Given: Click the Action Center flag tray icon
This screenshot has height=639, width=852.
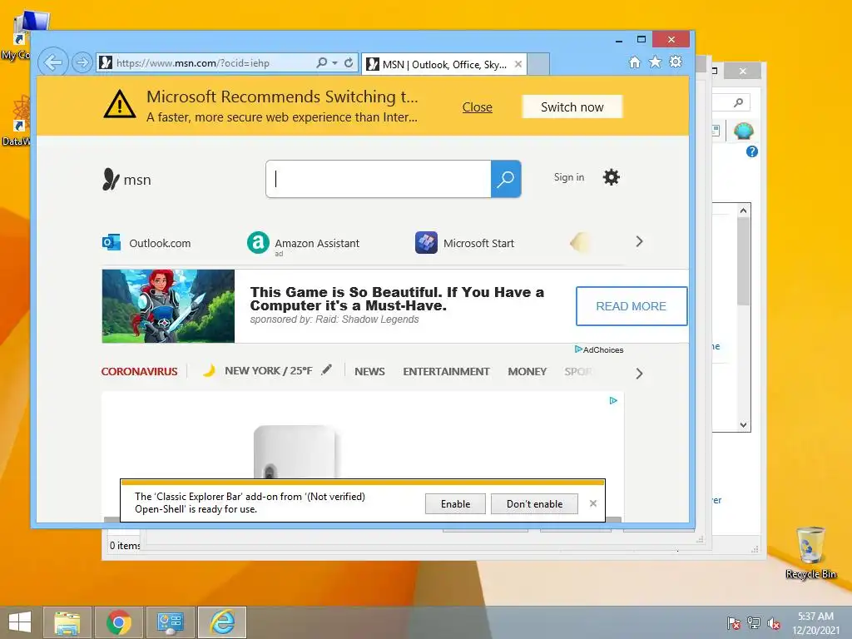Looking at the screenshot, I should click(734, 622).
